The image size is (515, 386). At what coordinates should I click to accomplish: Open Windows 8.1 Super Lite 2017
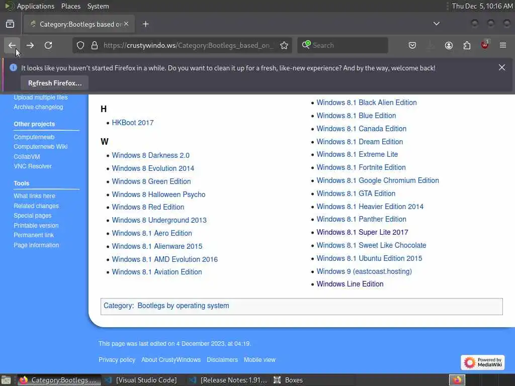363,232
